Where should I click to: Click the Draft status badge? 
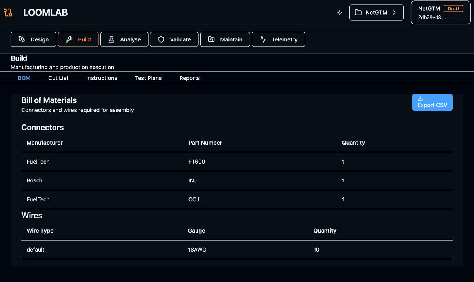pos(453,8)
